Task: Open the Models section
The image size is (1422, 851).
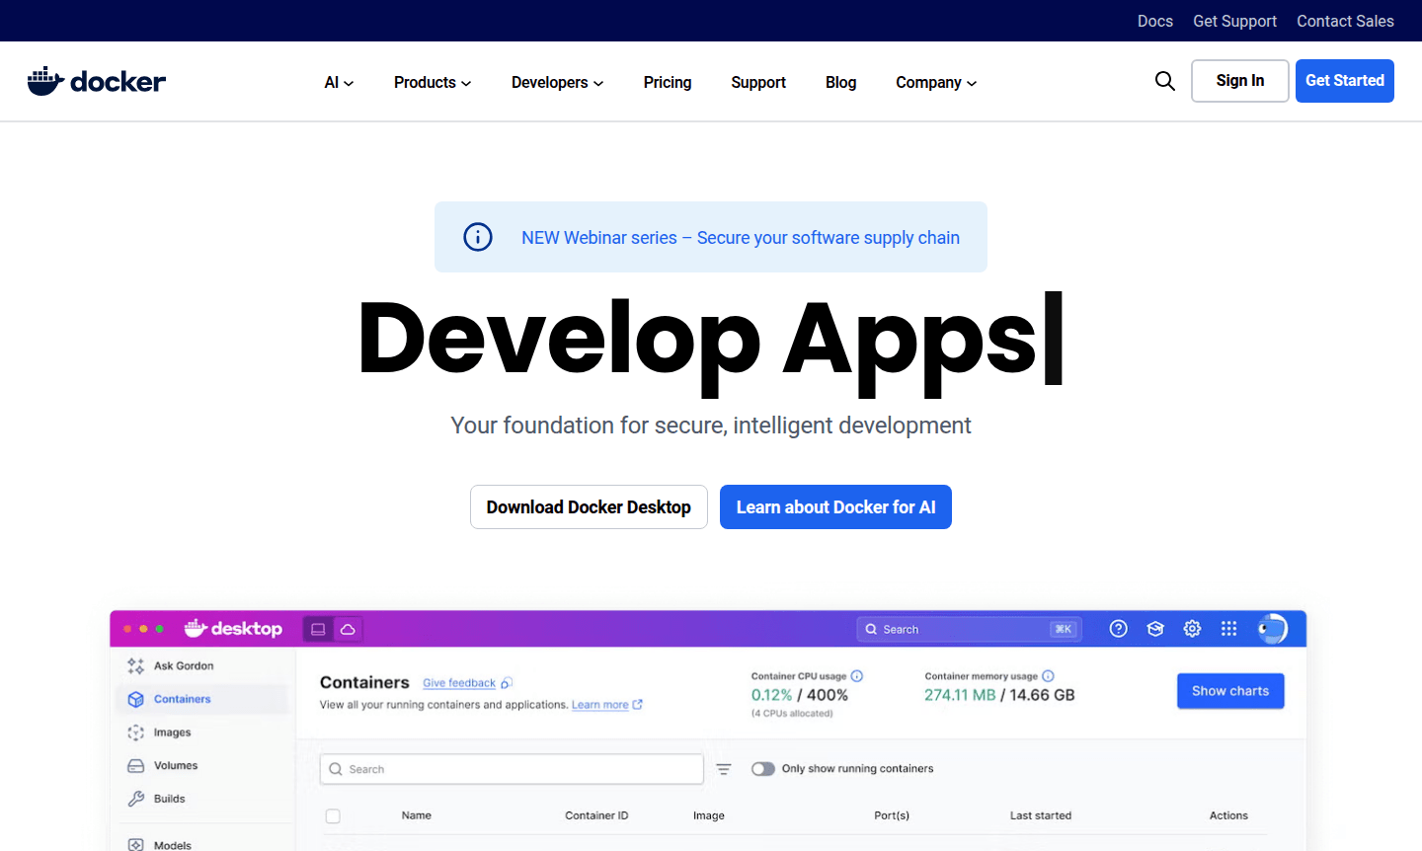Action: click(x=171, y=843)
